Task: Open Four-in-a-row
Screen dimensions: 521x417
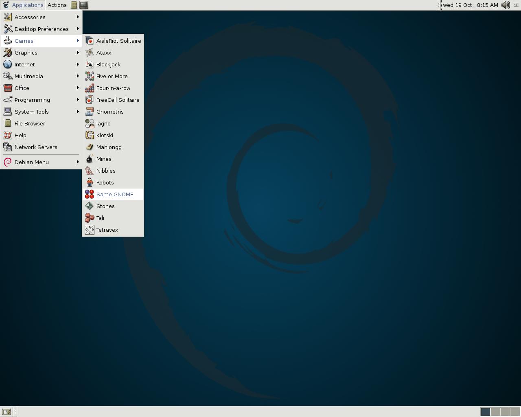Action: tap(113, 88)
